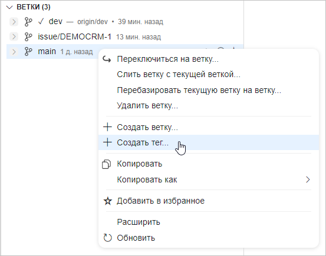
Task: Choose 'Слить ветку с текущей веткой...'
Action: click(209, 75)
